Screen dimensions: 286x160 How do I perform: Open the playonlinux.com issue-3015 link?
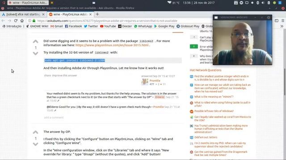pyautogui.click(x=112, y=45)
